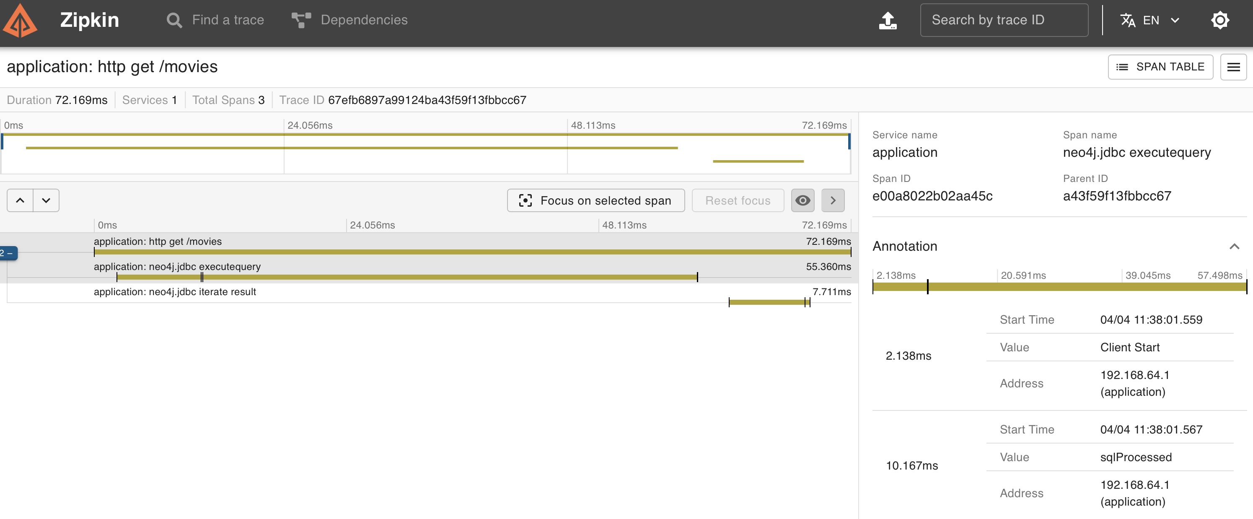
Task: Click the upload JSON trace icon
Action: tap(888, 21)
